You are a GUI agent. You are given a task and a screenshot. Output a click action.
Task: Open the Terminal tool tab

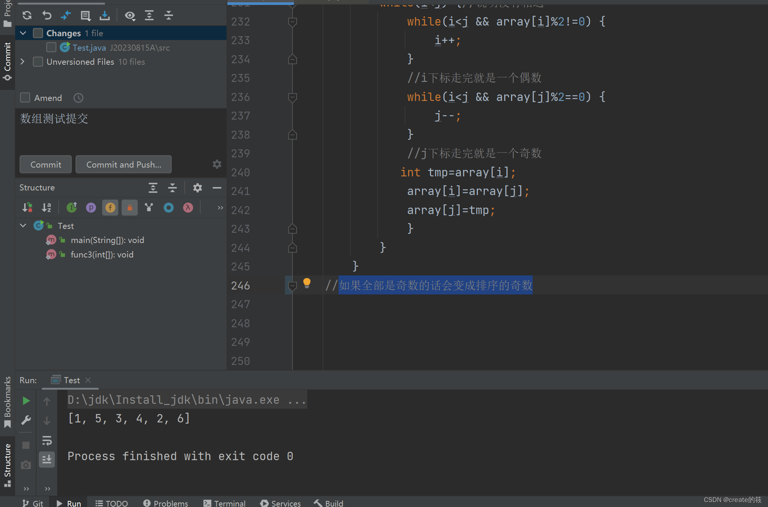(225, 503)
